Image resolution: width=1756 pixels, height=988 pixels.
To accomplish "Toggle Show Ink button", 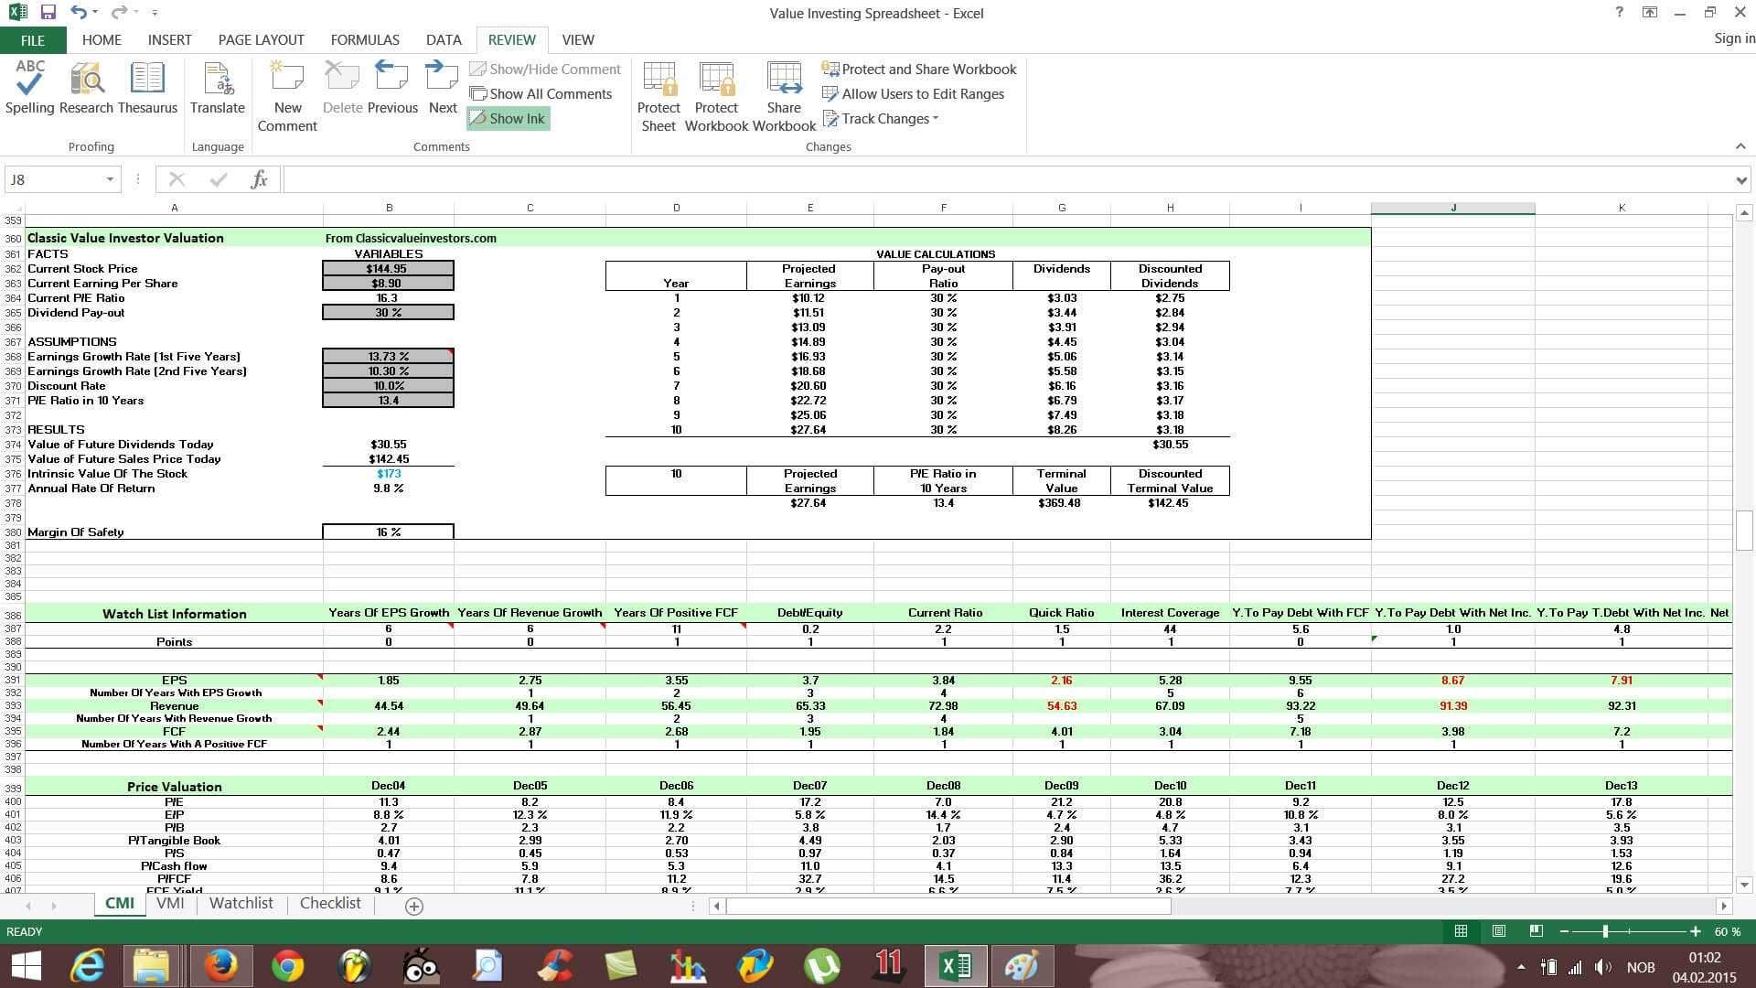I will point(509,118).
